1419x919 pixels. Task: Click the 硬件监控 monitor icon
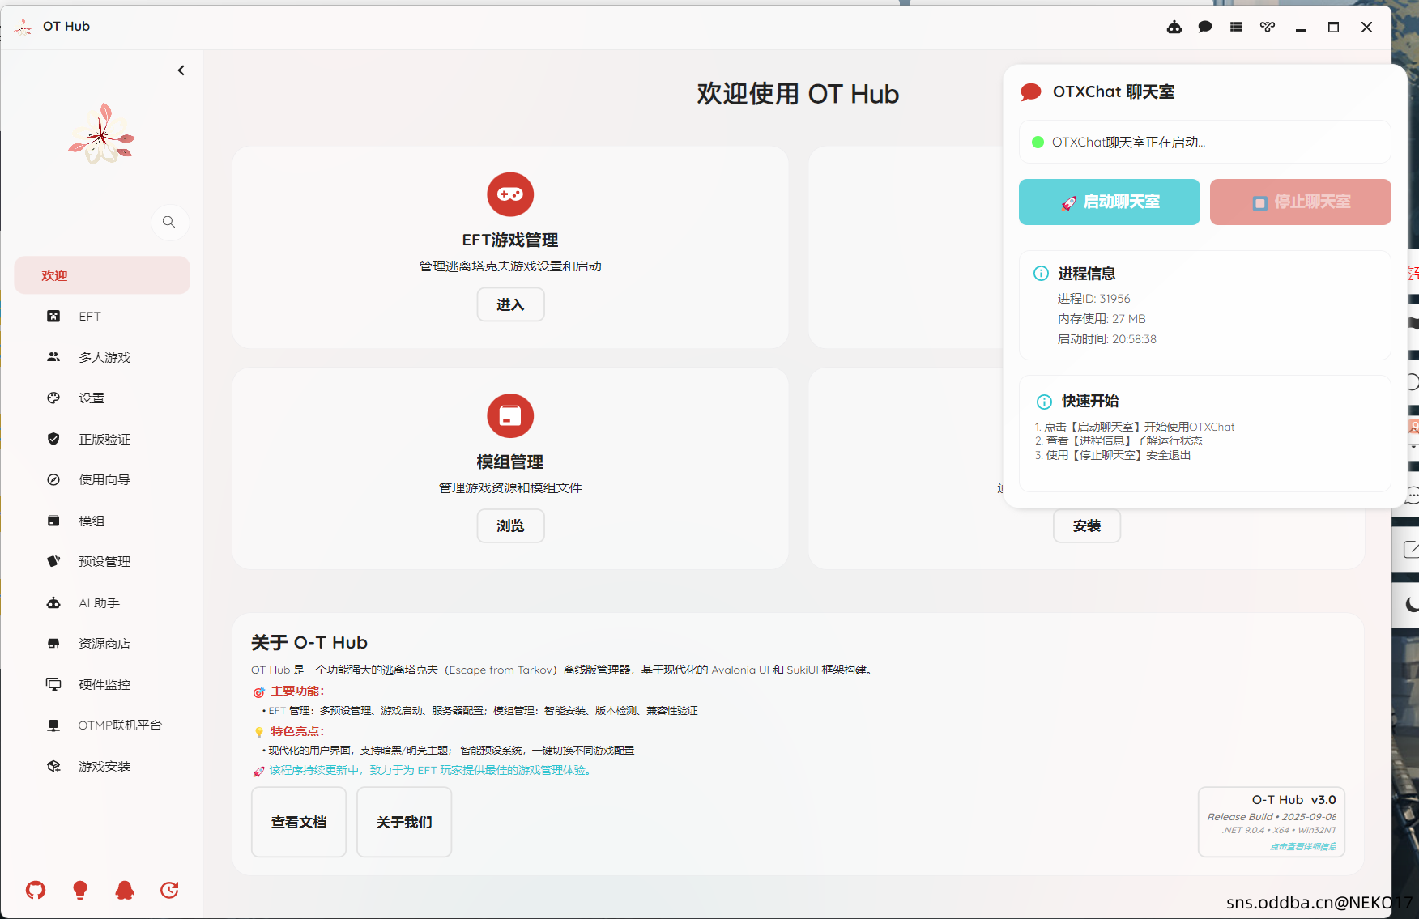tap(53, 684)
